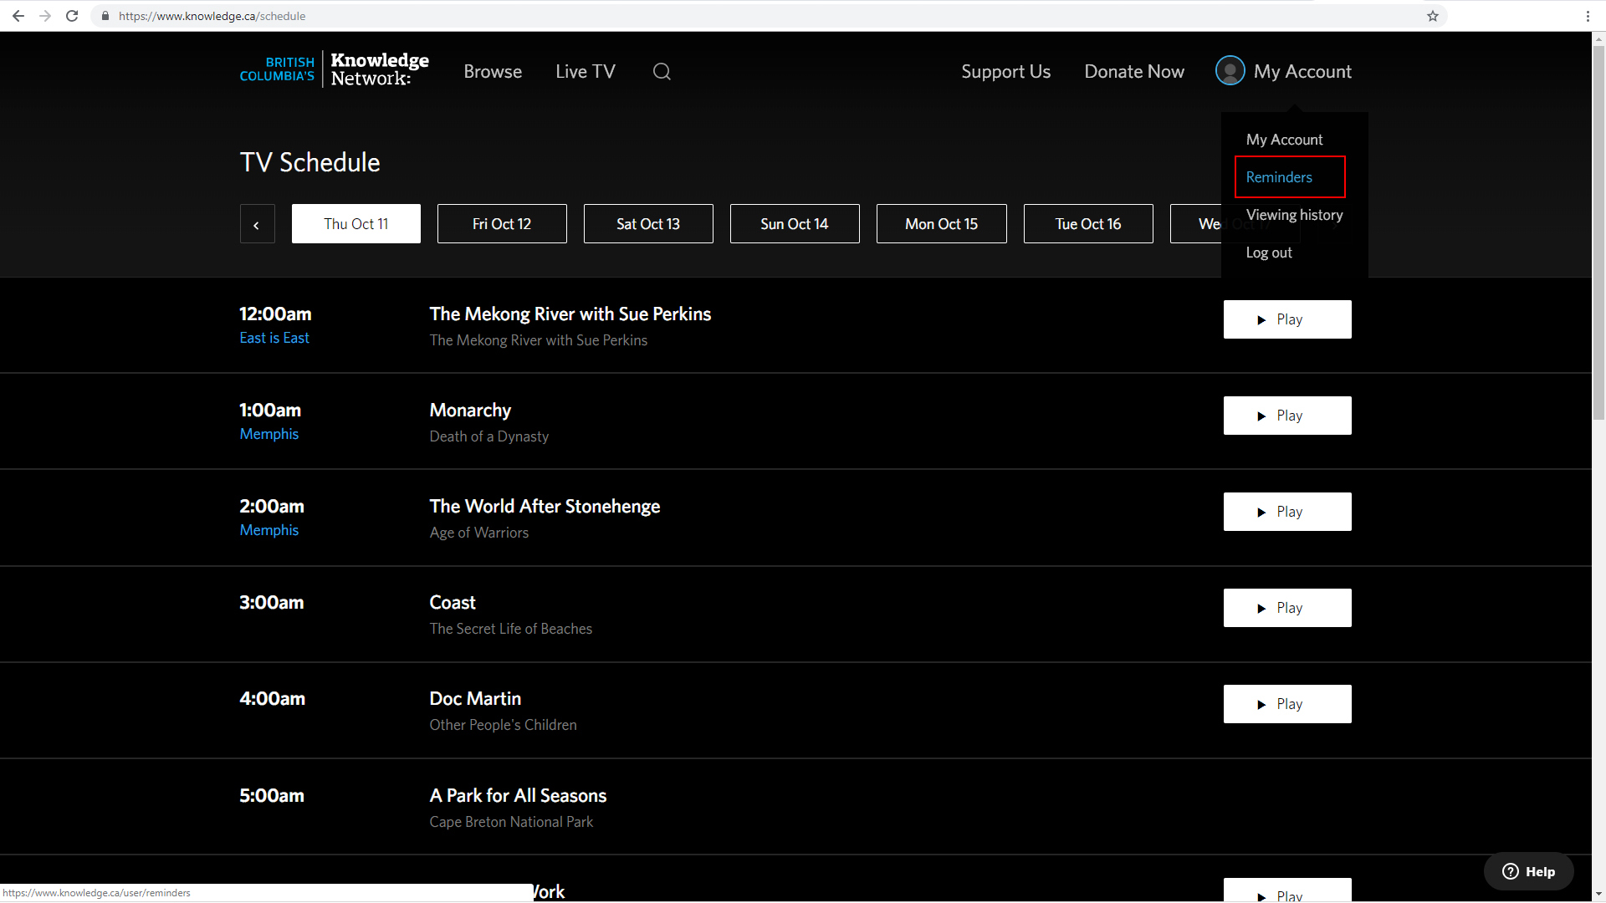The image size is (1606, 903).
Task: Go to previous dates with left chevron
Action: tap(257, 224)
